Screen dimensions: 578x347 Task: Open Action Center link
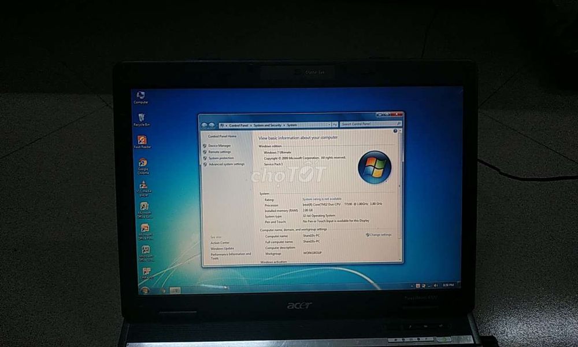tap(220, 243)
